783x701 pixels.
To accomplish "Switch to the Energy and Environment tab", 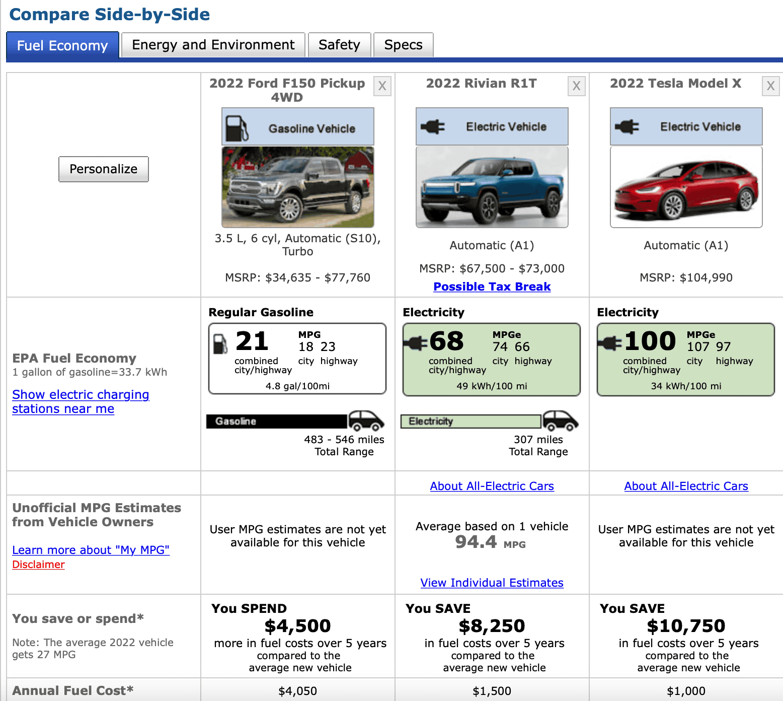I will click(x=213, y=45).
